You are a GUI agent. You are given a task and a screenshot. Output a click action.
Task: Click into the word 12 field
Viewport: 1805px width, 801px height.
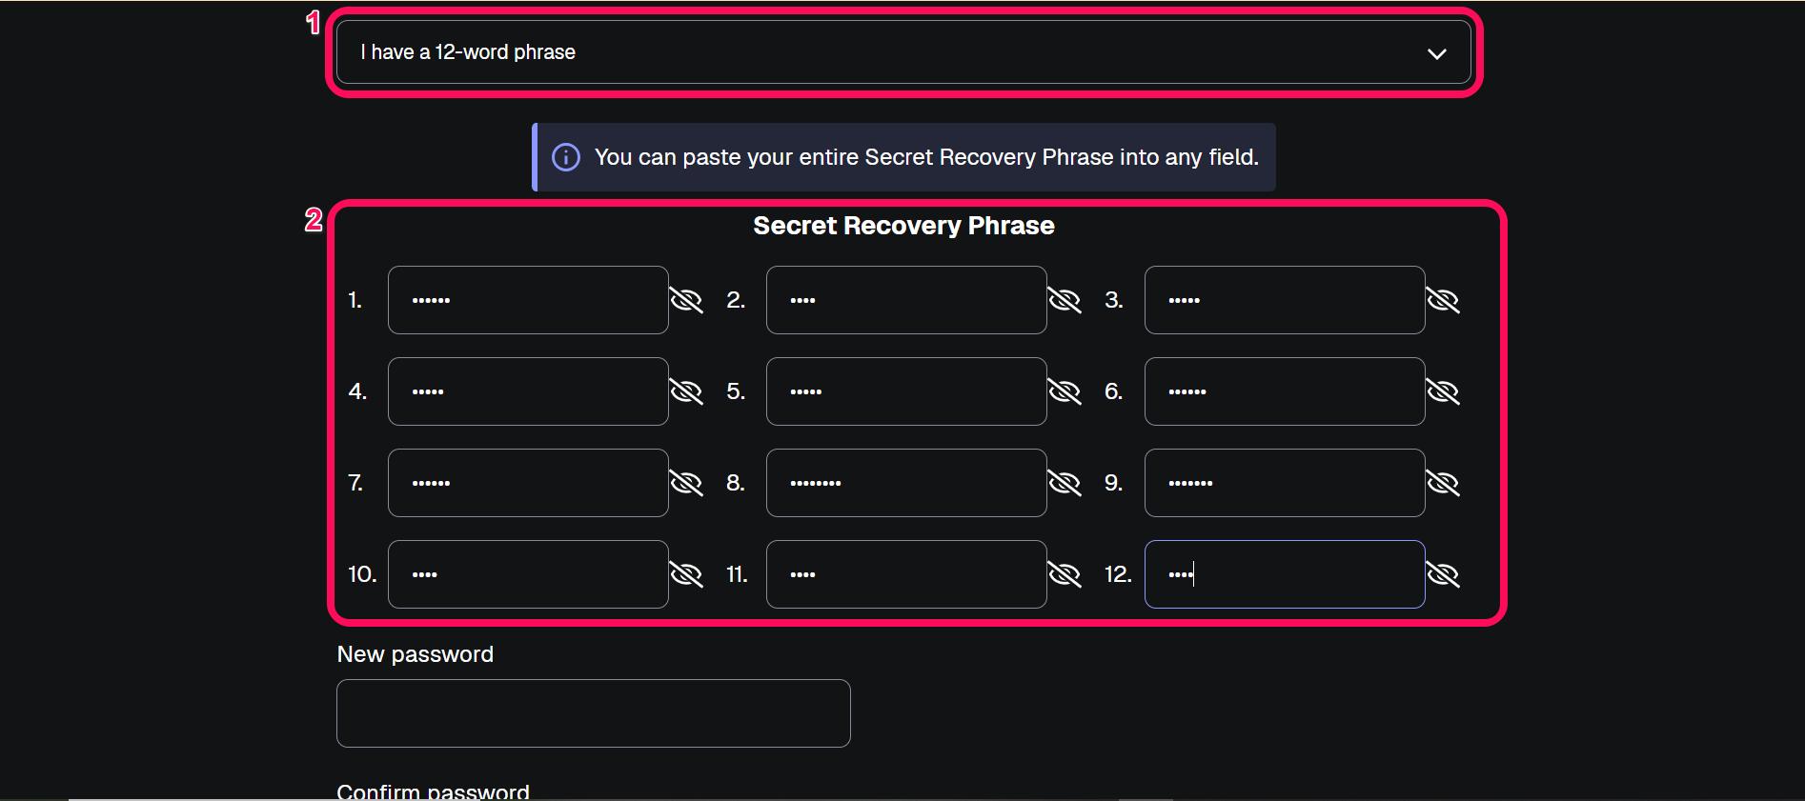click(1285, 574)
